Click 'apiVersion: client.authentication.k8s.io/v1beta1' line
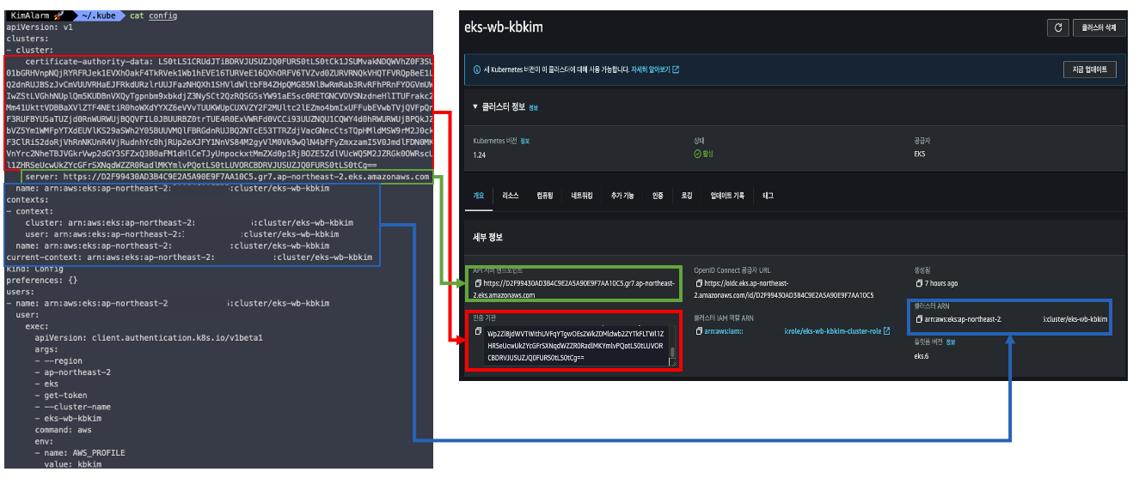This screenshot has height=478, width=1139. 149,338
